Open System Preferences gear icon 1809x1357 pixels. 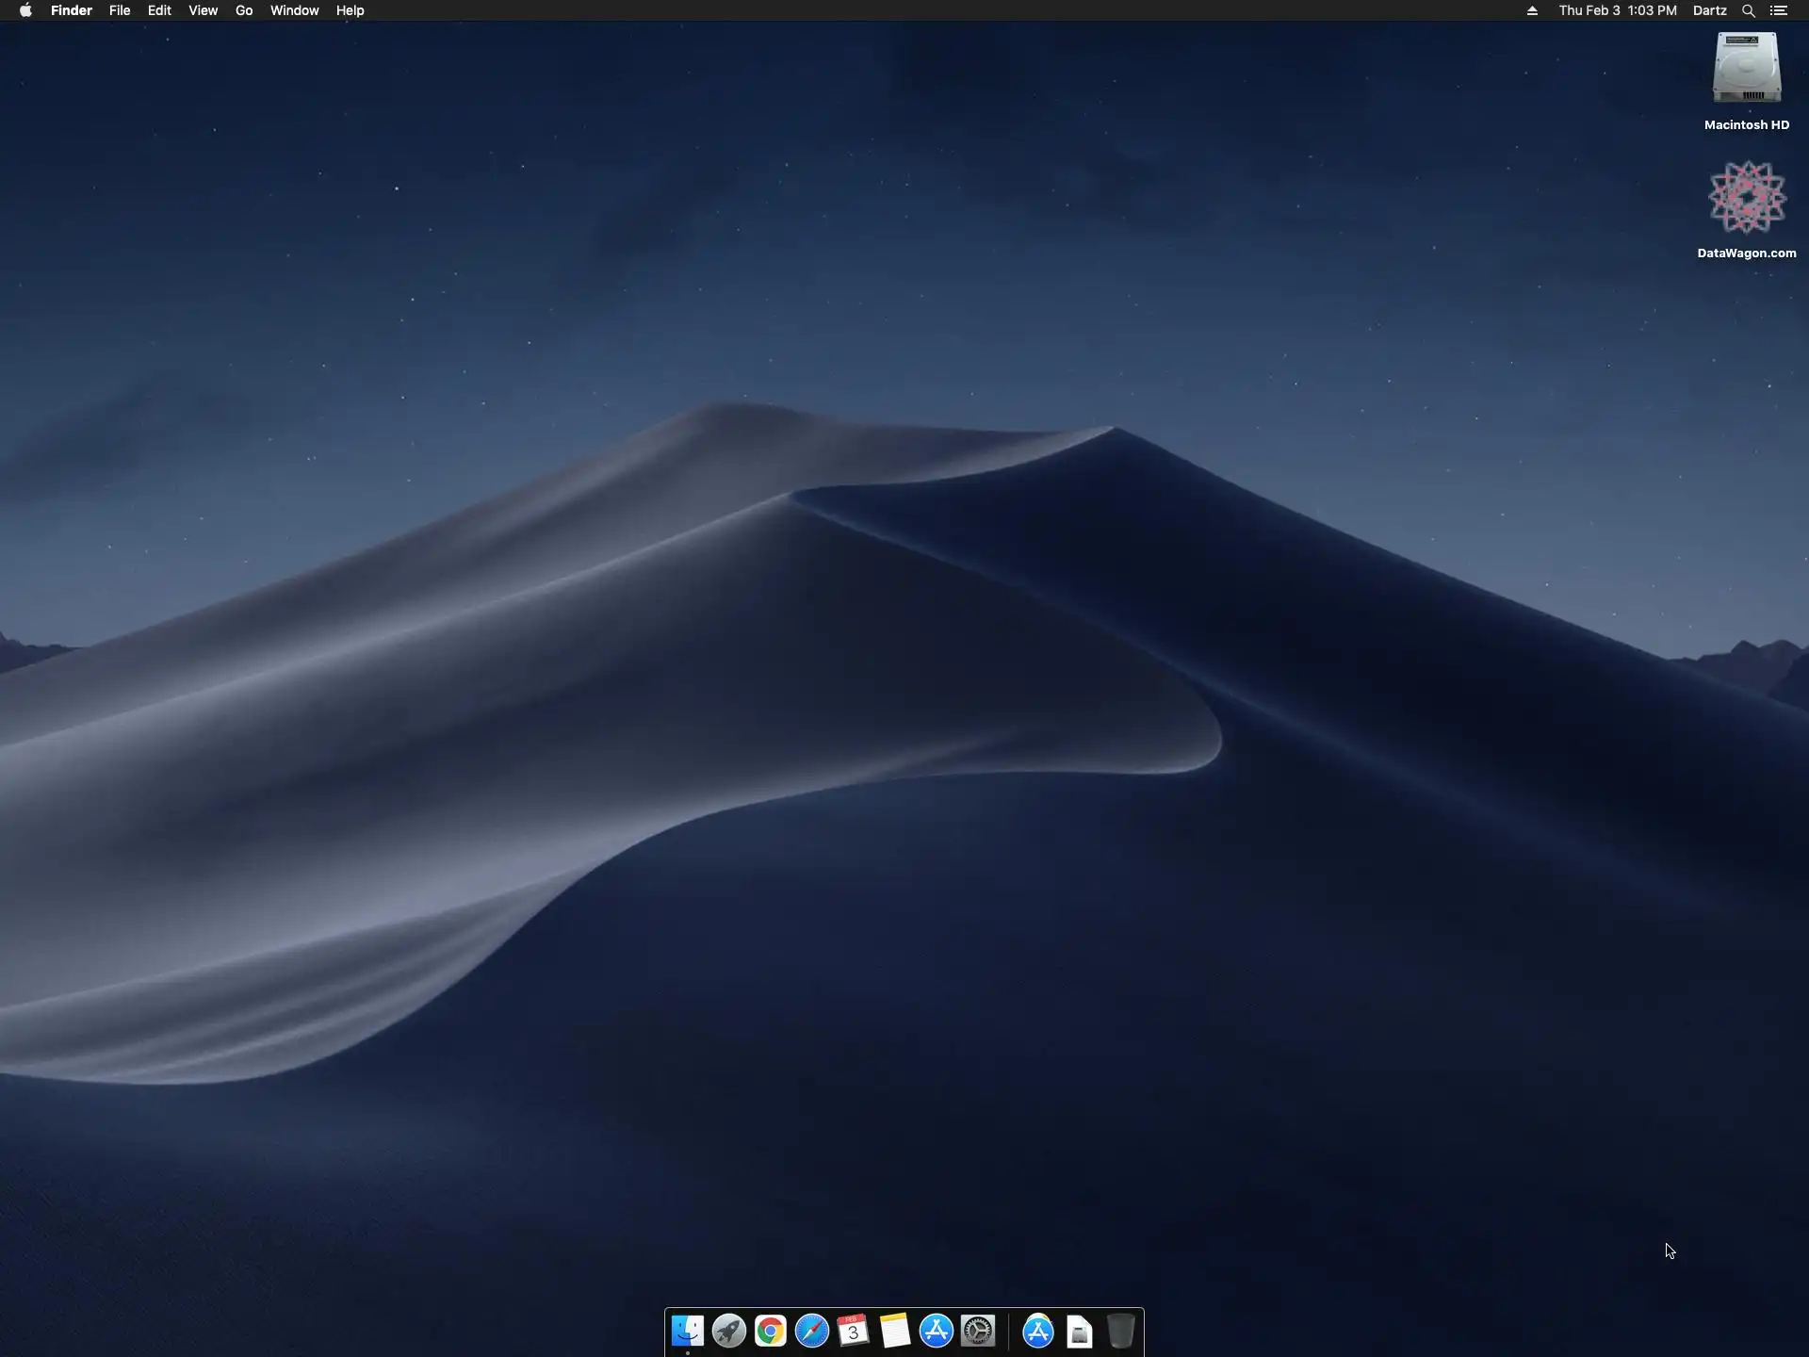tap(978, 1331)
